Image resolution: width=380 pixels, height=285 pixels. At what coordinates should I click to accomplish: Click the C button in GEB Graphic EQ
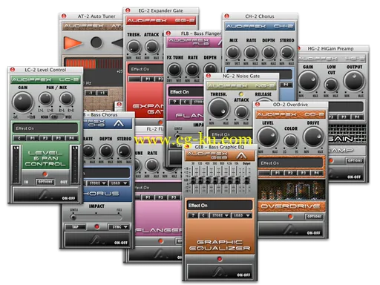point(204,215)
